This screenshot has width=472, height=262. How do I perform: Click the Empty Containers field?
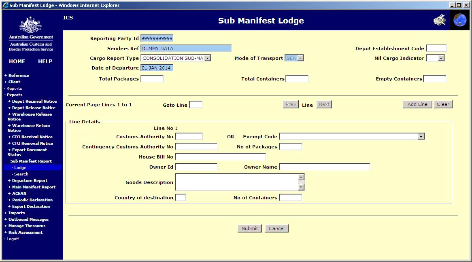[x=435, y=79]
